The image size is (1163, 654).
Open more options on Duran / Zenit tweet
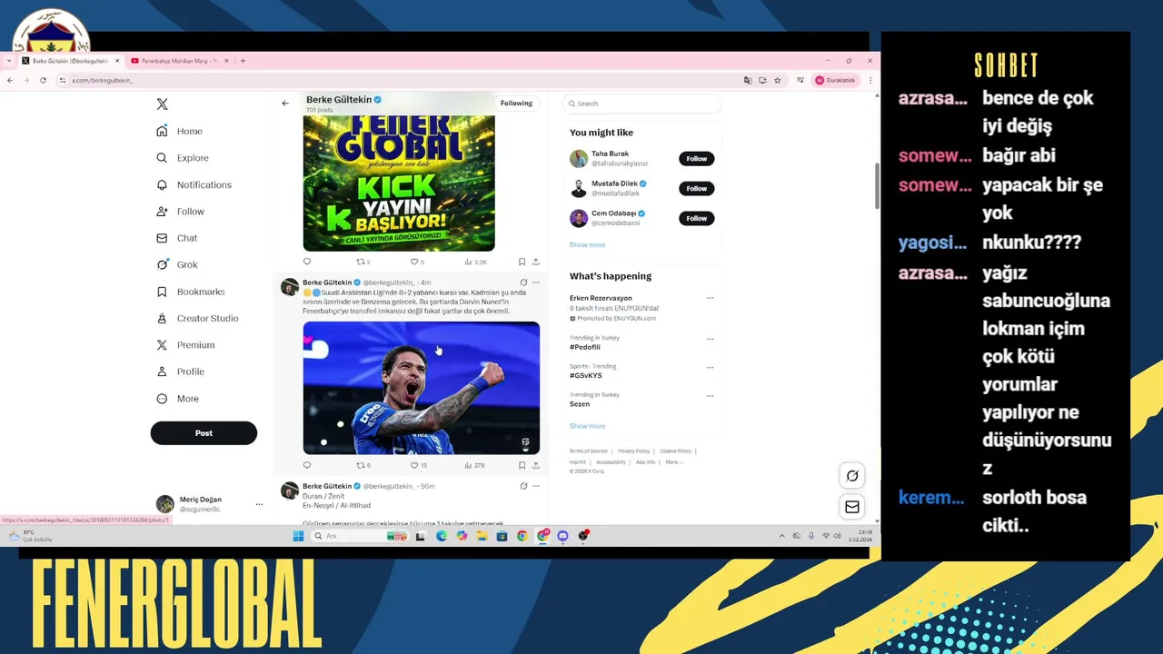pyautogui.click(x=536, y=486)
